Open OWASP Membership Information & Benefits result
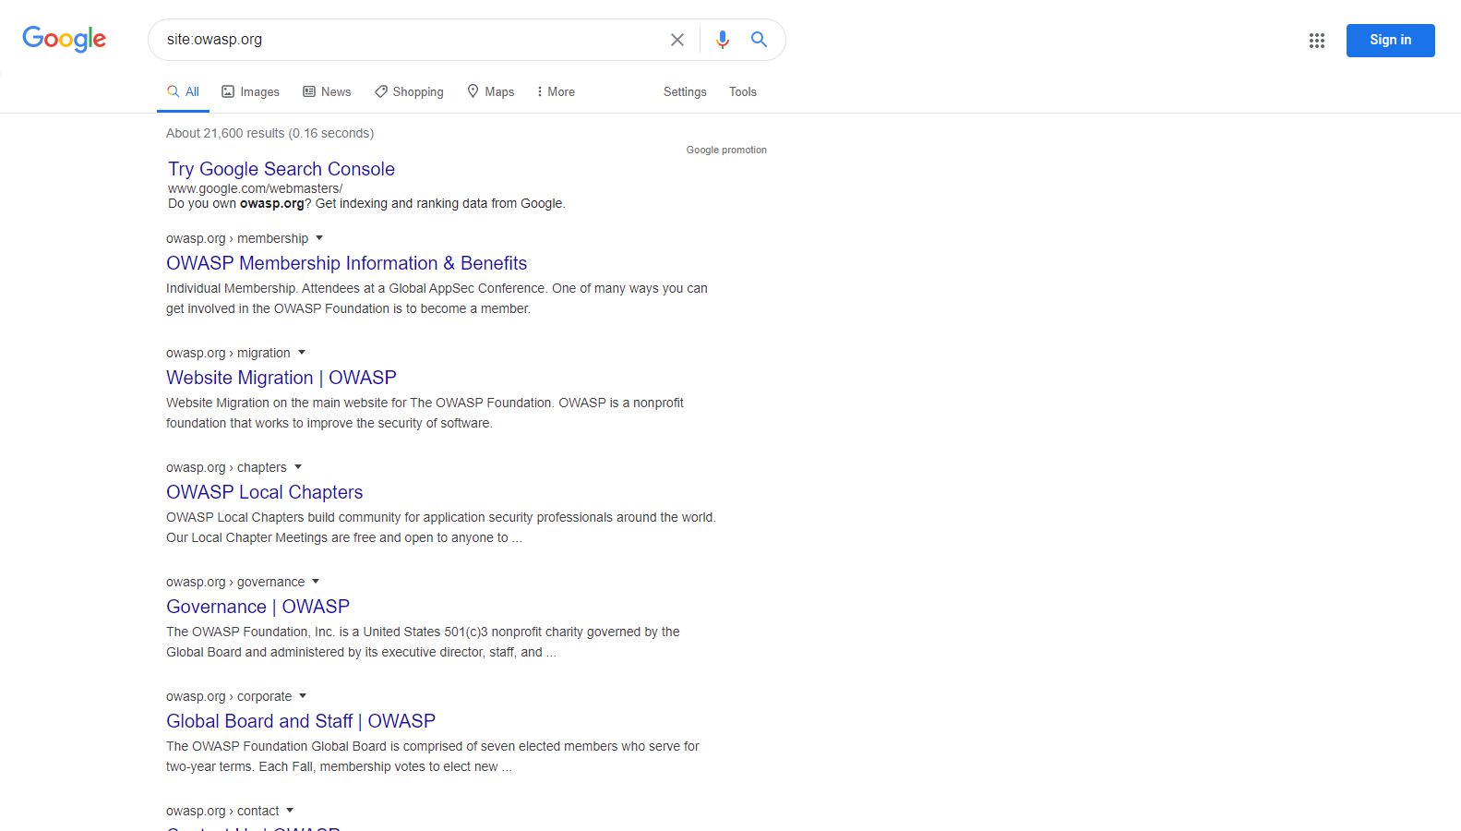 tap(346, 263)
